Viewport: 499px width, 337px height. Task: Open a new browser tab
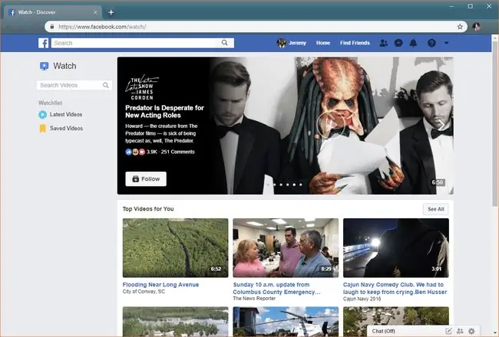point(111,12)
